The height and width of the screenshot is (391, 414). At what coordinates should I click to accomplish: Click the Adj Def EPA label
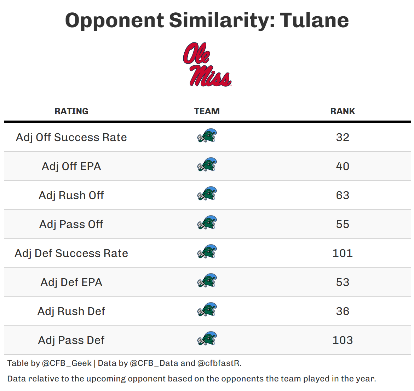coord(71,282)
